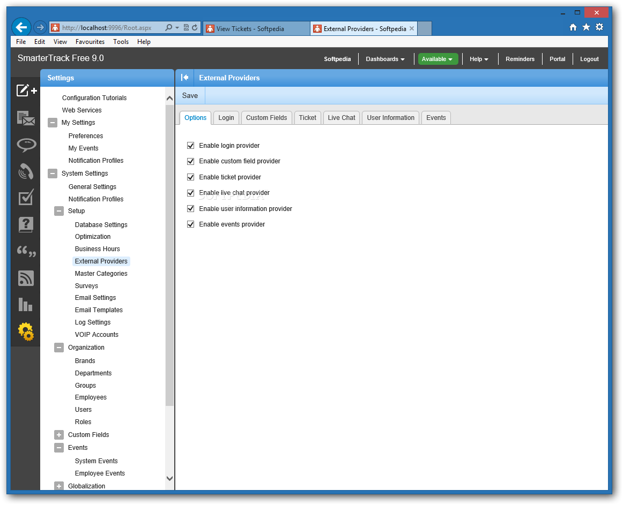Select Email Templates in the tree

(99, 310)
